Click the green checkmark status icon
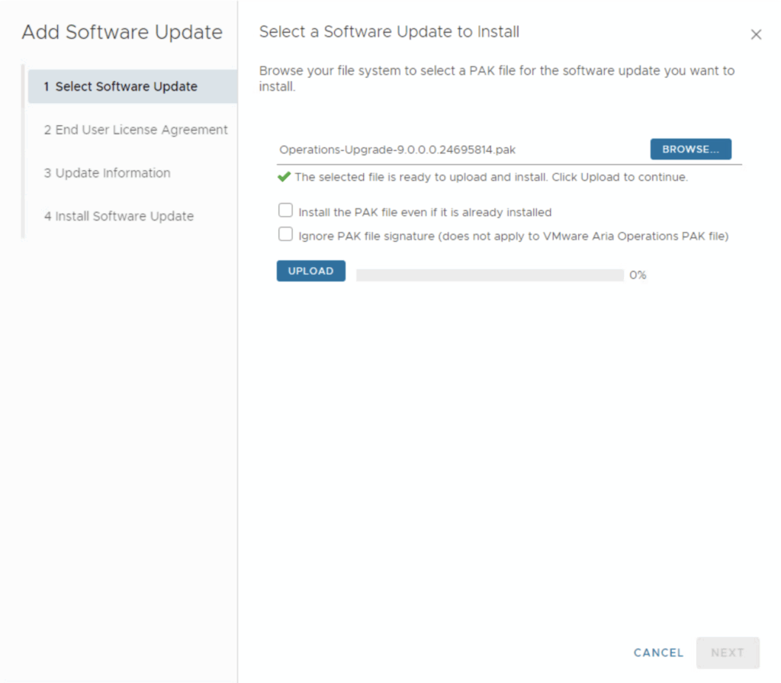 pos(284,177)
